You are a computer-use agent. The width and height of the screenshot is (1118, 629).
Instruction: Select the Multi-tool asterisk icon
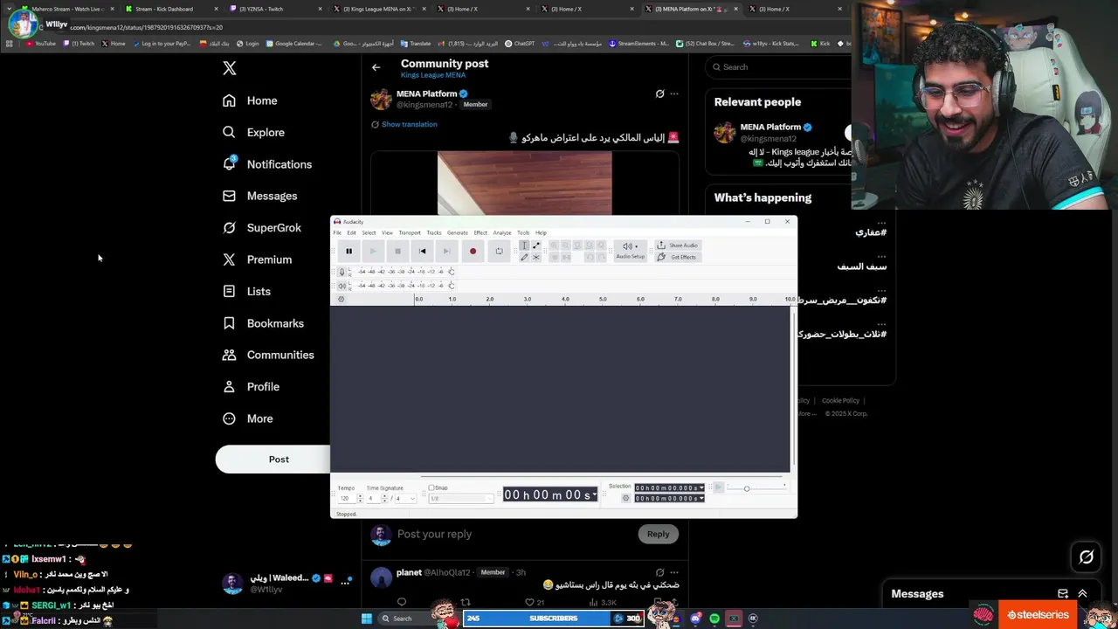(536, 257)
